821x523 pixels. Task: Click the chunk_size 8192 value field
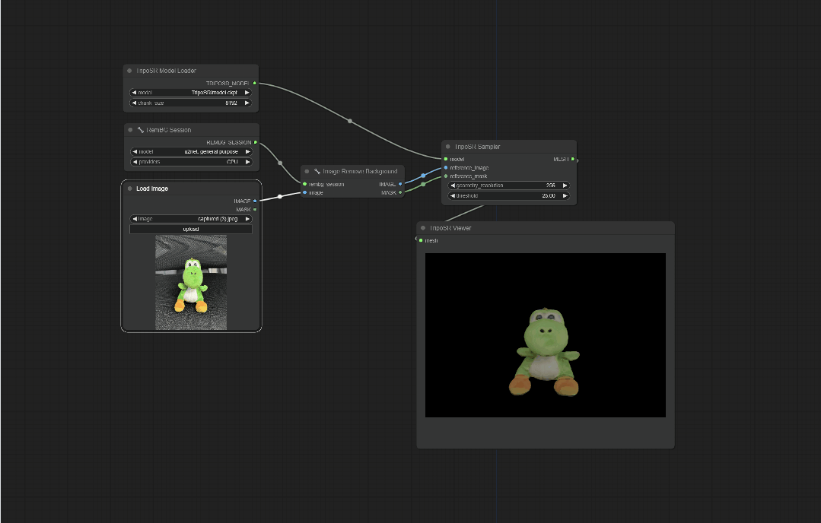(190, 103)
